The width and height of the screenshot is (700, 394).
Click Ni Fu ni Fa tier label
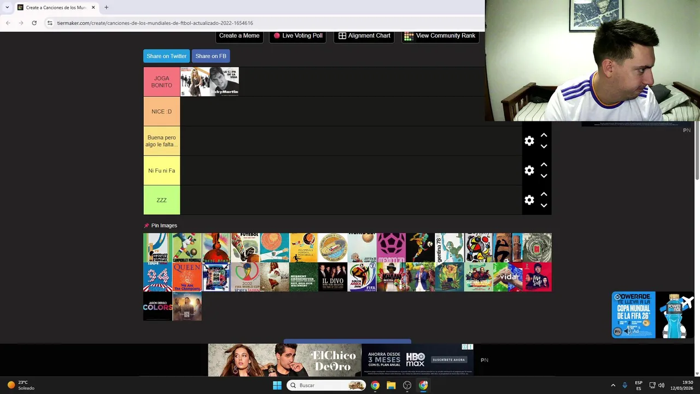161,170
